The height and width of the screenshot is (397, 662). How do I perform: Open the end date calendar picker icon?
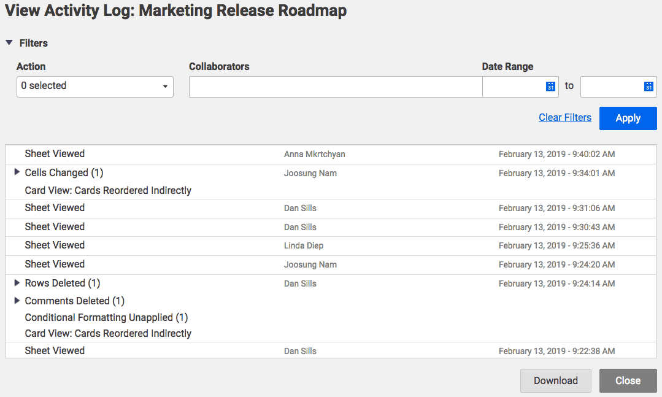[649, 87]
